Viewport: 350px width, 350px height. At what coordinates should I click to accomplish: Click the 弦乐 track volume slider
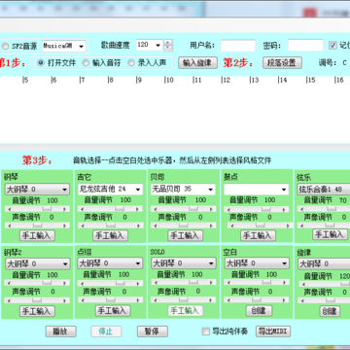(324, 209)
